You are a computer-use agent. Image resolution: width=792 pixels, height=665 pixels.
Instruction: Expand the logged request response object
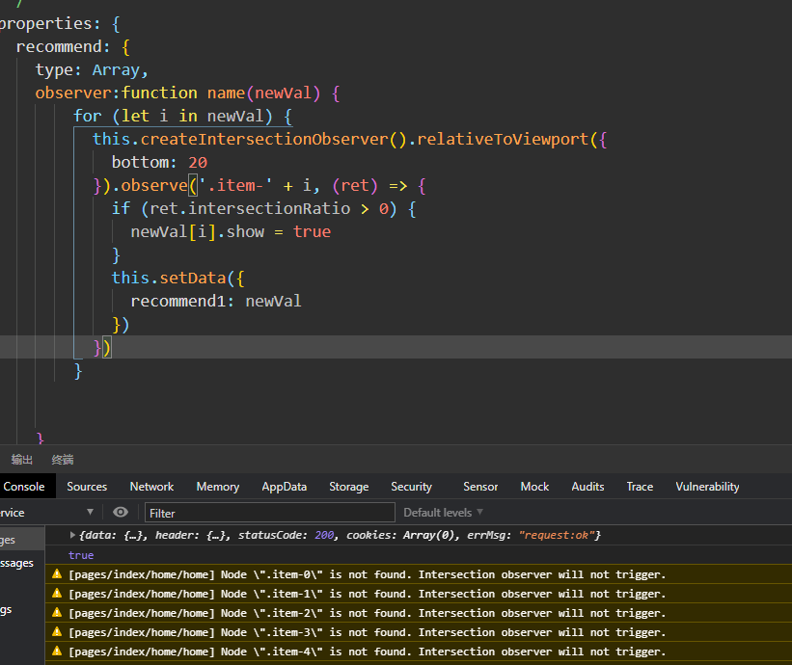(x=72, y=535)
